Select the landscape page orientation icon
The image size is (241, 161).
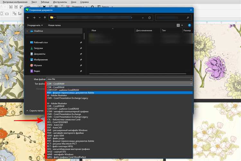[7, 14]
